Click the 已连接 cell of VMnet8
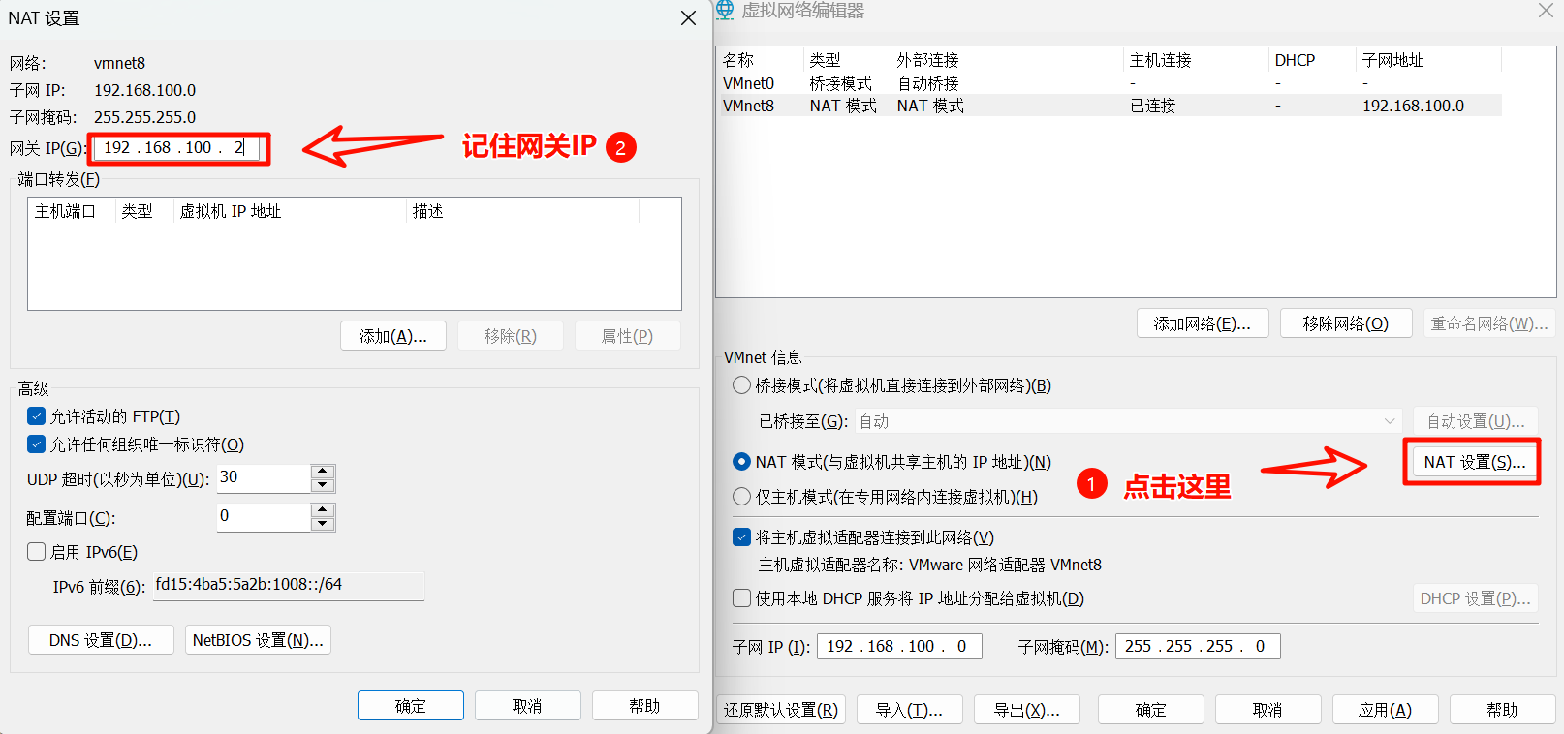 (1153, 106)
